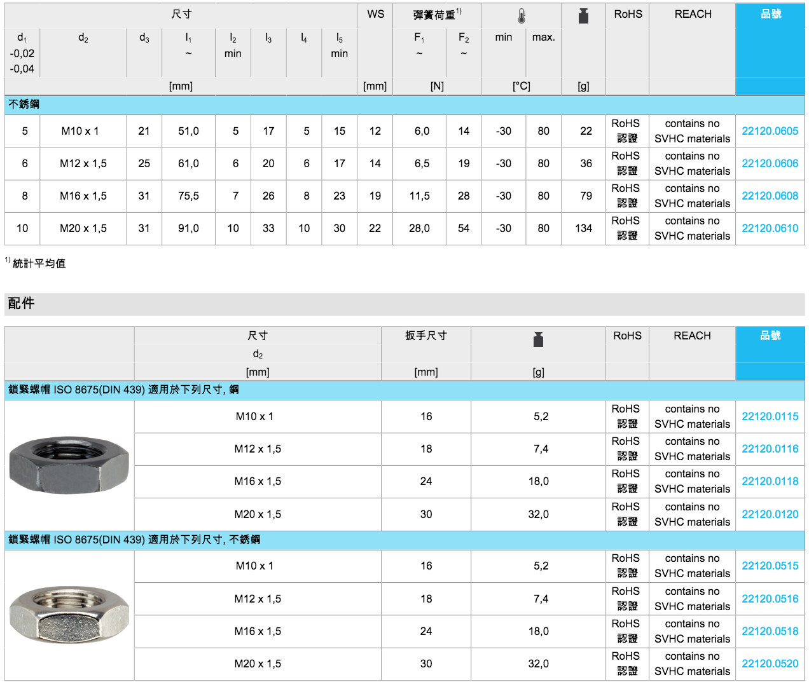This screenshot has height=689, width=809.
Task: Follow the 22120.0608 part link
Action: pyautogui.click(x=770, y=196)
